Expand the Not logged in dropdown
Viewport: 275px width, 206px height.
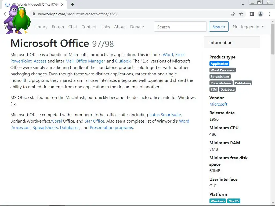click(248, 27)
